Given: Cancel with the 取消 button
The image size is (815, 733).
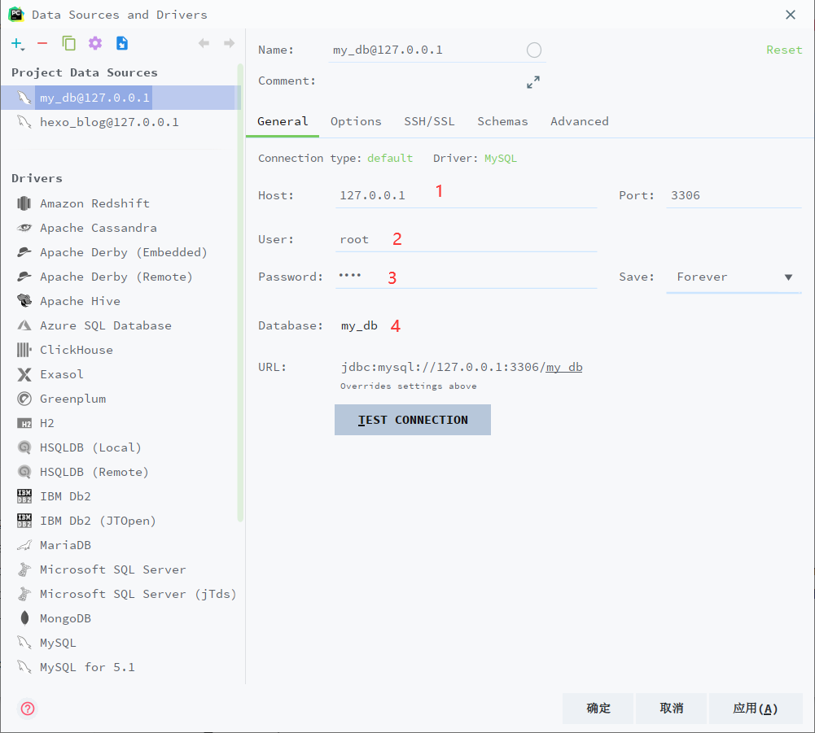Looking at the screenshot, I should tap(671, 708).
